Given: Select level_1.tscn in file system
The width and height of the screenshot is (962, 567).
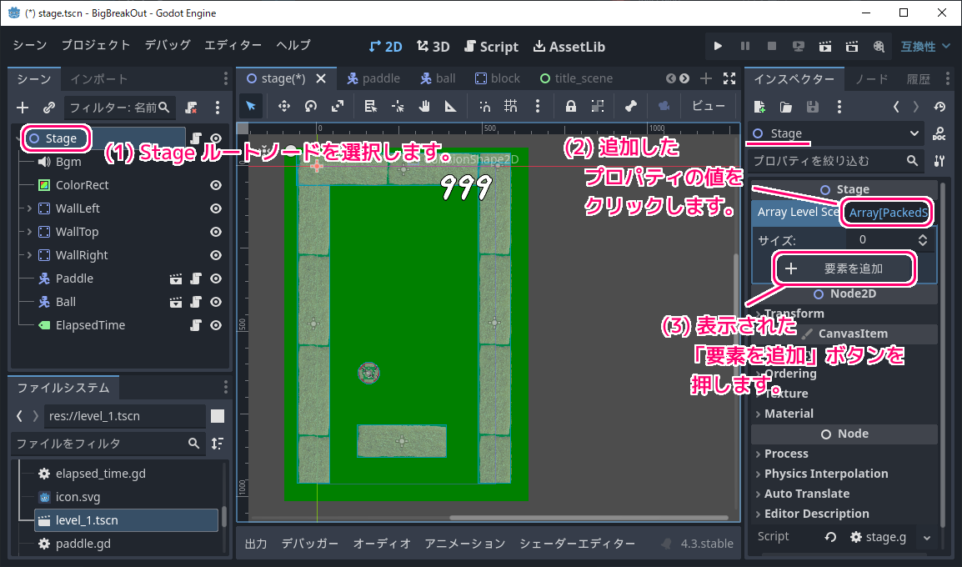Looking at the screenshot, I should click(x=126, y=520).
